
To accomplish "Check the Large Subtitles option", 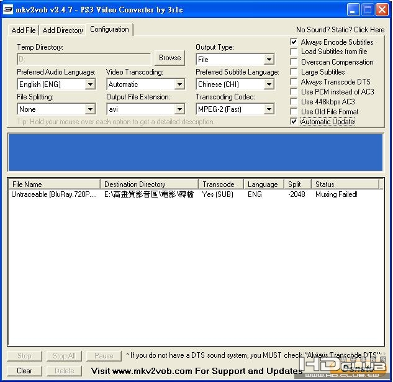I will [294, 72].
